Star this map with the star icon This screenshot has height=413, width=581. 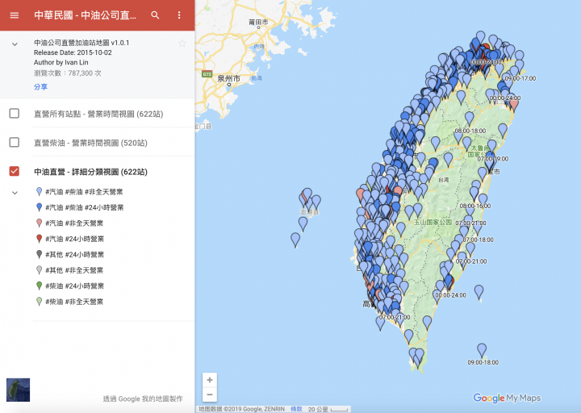tap(182, 44)
